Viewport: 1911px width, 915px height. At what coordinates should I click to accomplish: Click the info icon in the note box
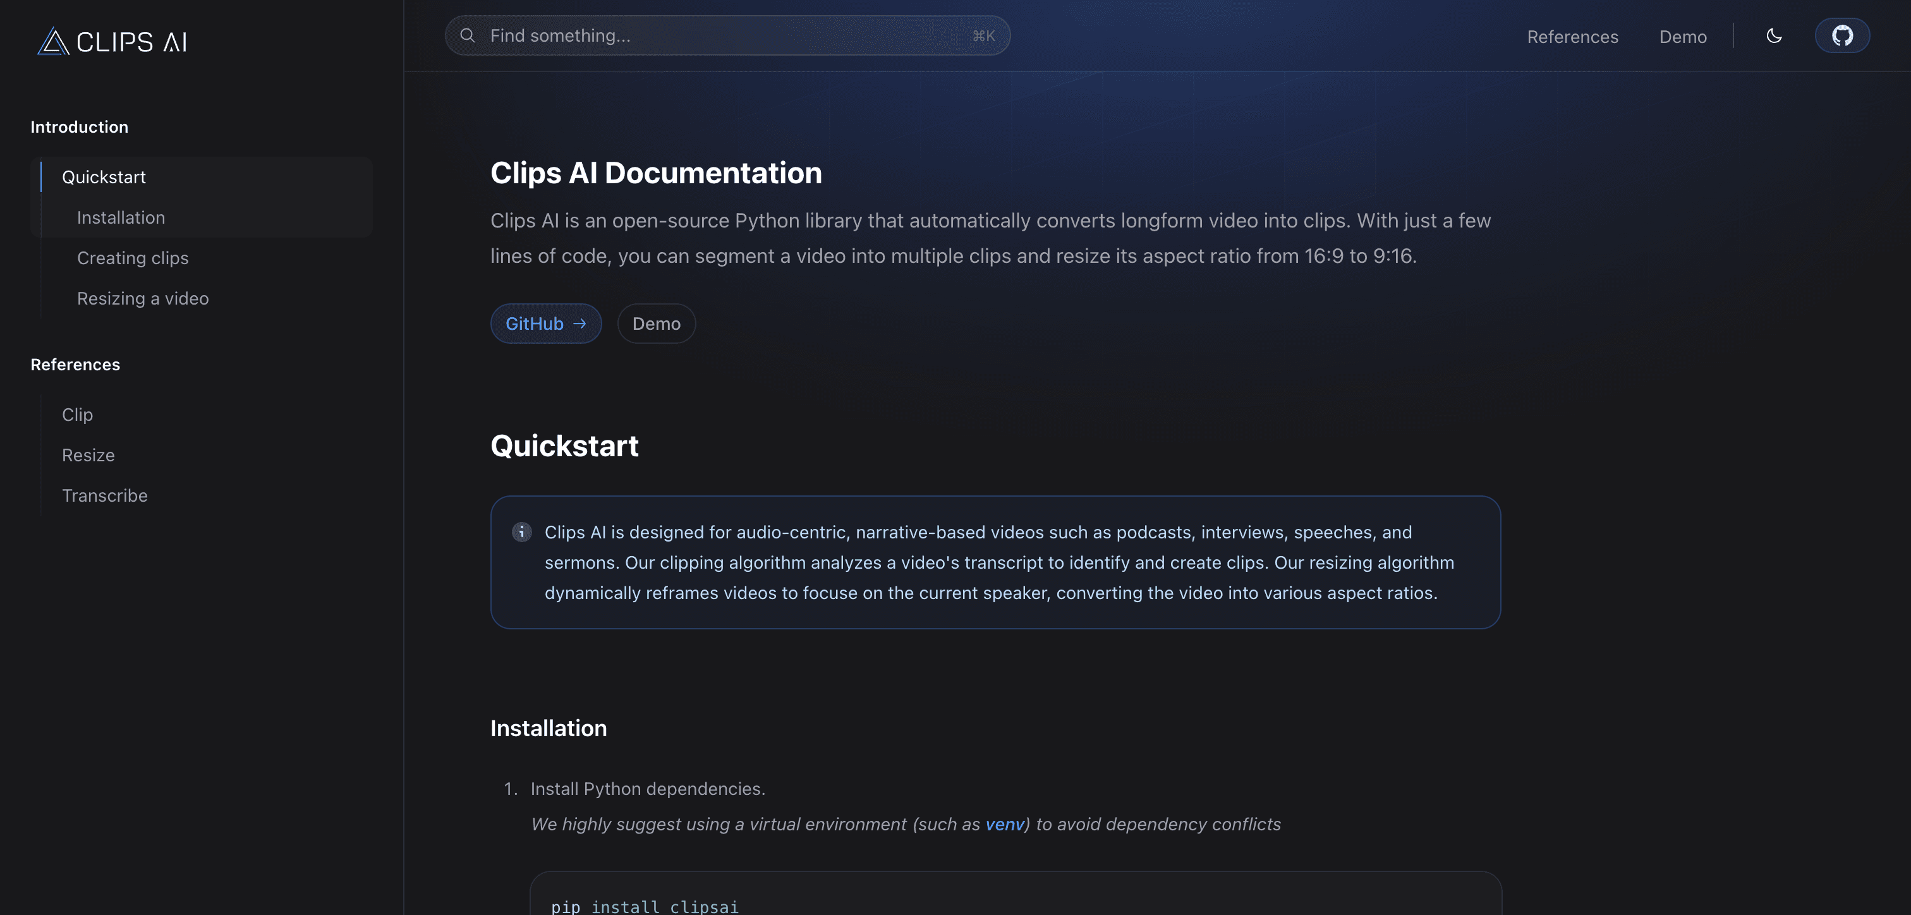(x=521, y=532)
